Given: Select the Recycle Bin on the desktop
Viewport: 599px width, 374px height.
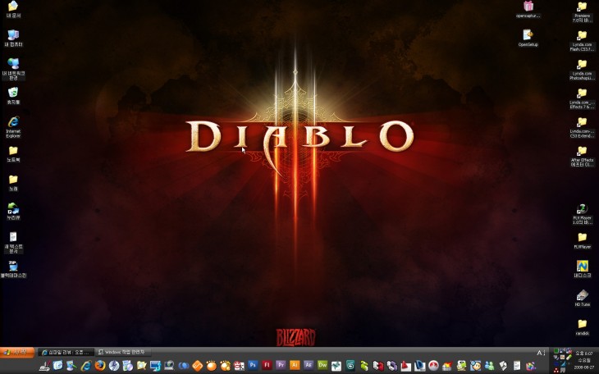Looking at the screenshot, I should (13, 93).
